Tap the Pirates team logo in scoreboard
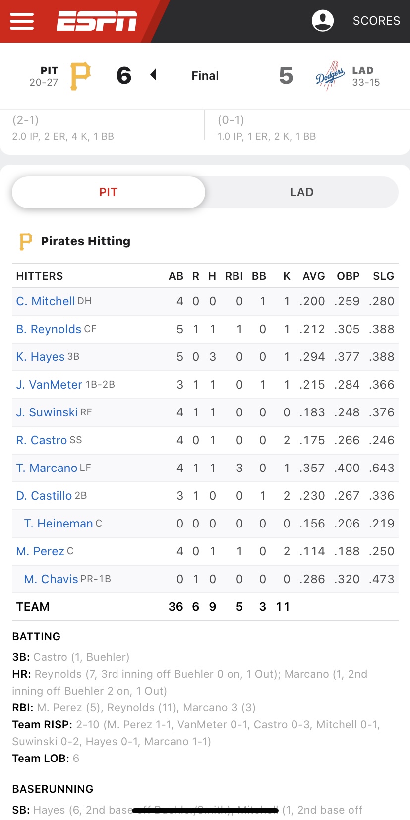Viewport: 410px width, 820px height. (80, 76)
